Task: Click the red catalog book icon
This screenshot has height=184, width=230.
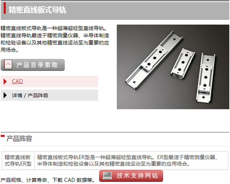Action: [8, 65]
